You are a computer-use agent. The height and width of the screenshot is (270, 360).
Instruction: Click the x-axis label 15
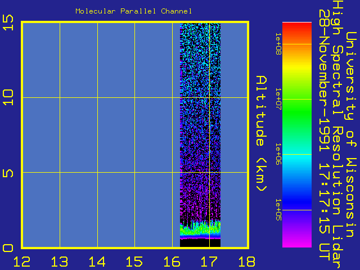coord(134,262)
